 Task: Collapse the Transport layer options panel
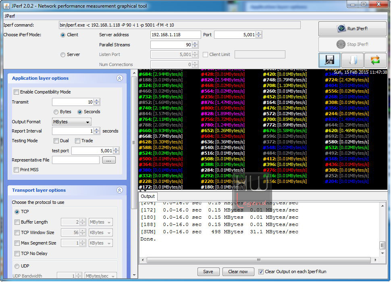coord(120,190)
